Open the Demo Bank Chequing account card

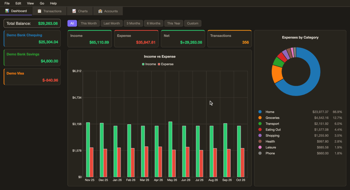click(32, 38)
